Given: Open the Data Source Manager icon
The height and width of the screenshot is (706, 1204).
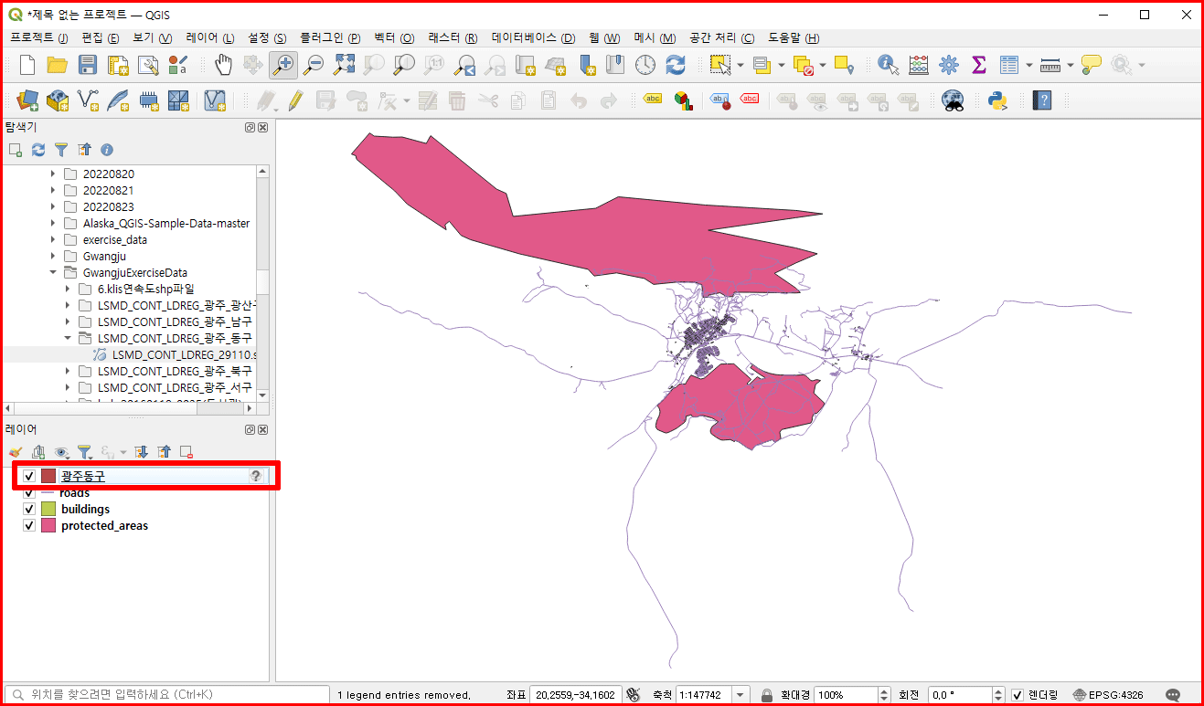Looking at the screenshot, I should [27, 100].
